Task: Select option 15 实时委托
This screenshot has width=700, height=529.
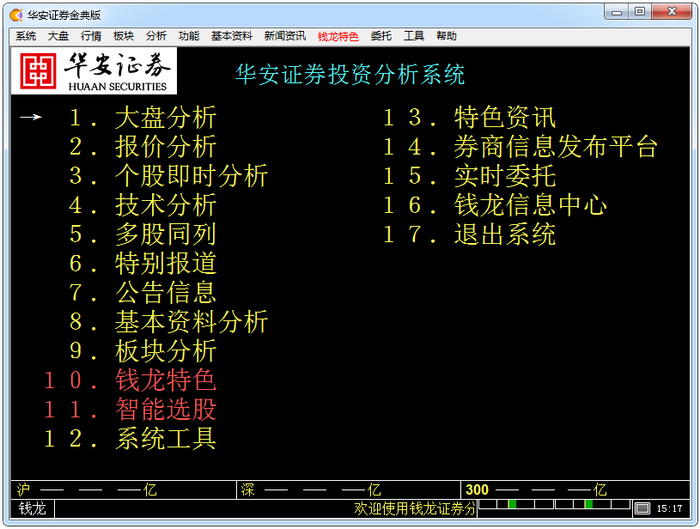Action: click(x=470, y=176)
